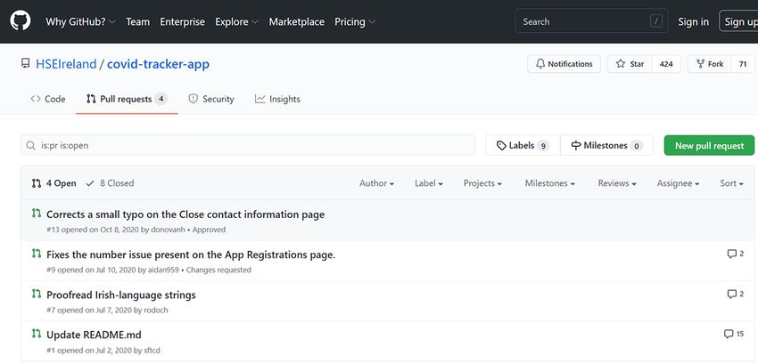Screen dimensions: 758x364
Task: Click the repository book icon beside HSEIreland
Action: tap(26, 63)
